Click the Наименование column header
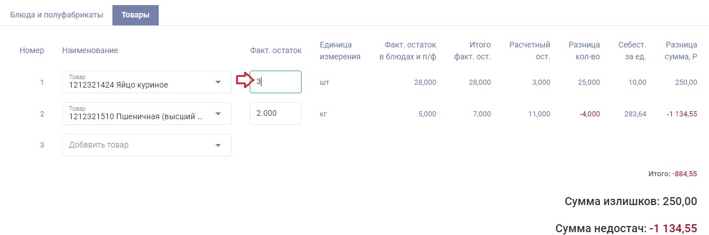This screenshot has width=709, height=235. pos(90,50)
